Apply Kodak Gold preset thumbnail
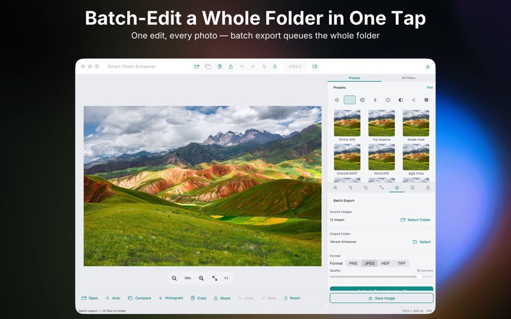The image size is (511, 319). tap(416, 123)
